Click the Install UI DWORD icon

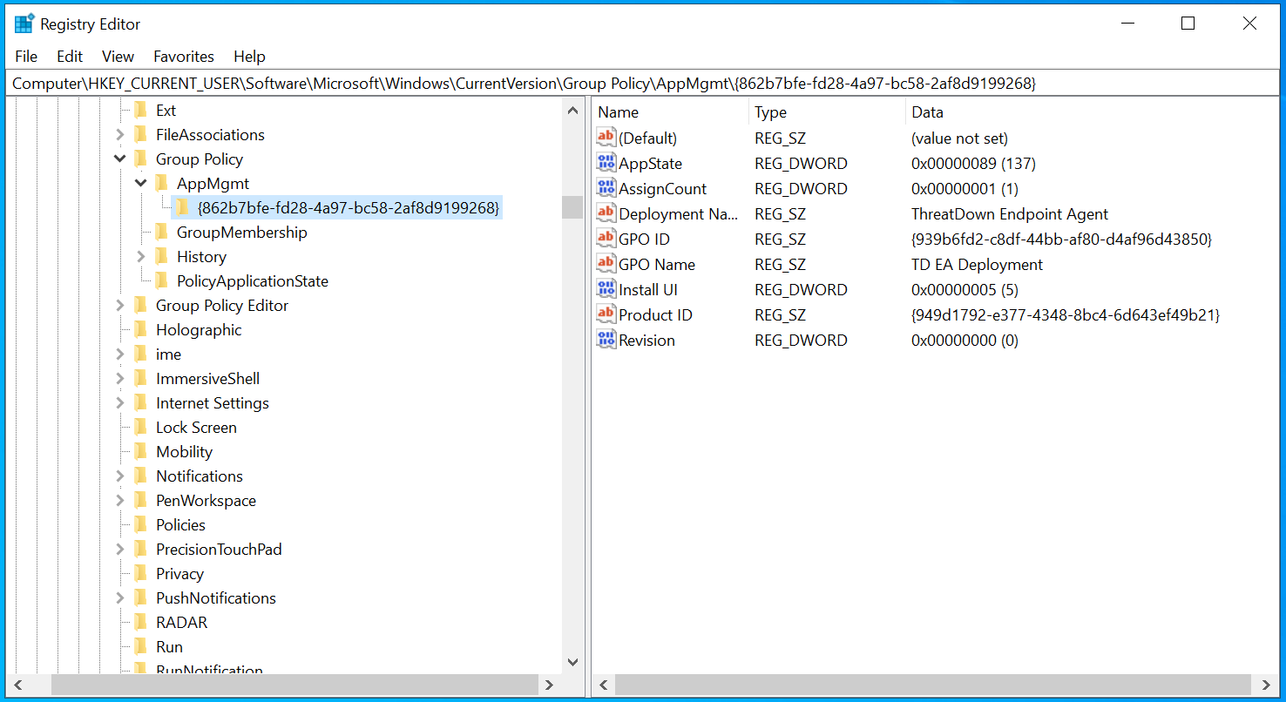coord(606,289)
